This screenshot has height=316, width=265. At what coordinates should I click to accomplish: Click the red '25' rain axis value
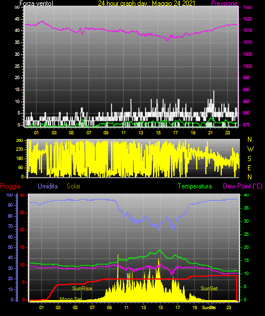22,212
